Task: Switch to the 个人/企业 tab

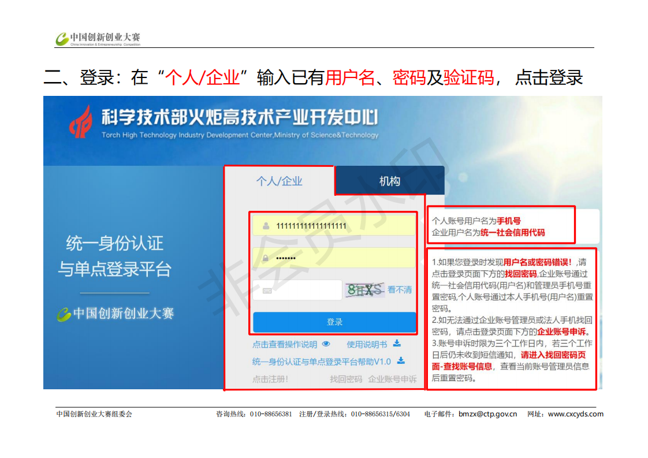Action: point(280,181)
